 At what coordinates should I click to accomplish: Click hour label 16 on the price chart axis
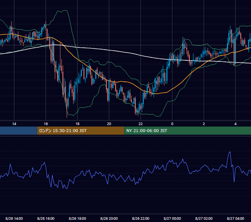pos(46,124)
